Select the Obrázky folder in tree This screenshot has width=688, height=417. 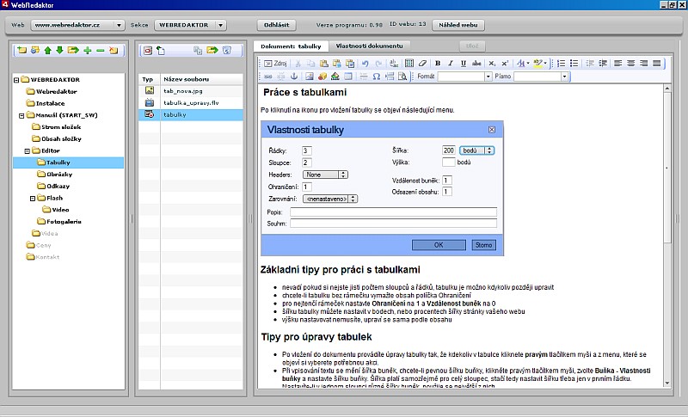point(58,174)
